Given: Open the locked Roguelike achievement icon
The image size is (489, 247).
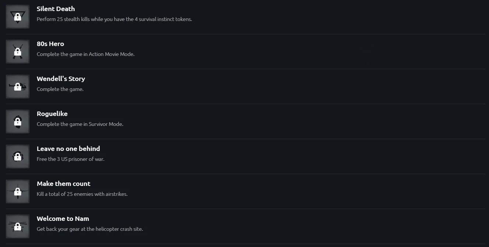Looking at the screenshot, I should [x=17, y=121].
